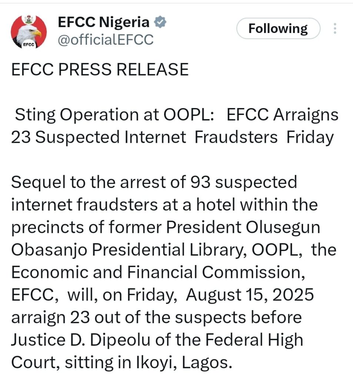Screen dimensions: 353x379
Task: Click the eagle head in the avatar
Action: [x=30, y=33]
